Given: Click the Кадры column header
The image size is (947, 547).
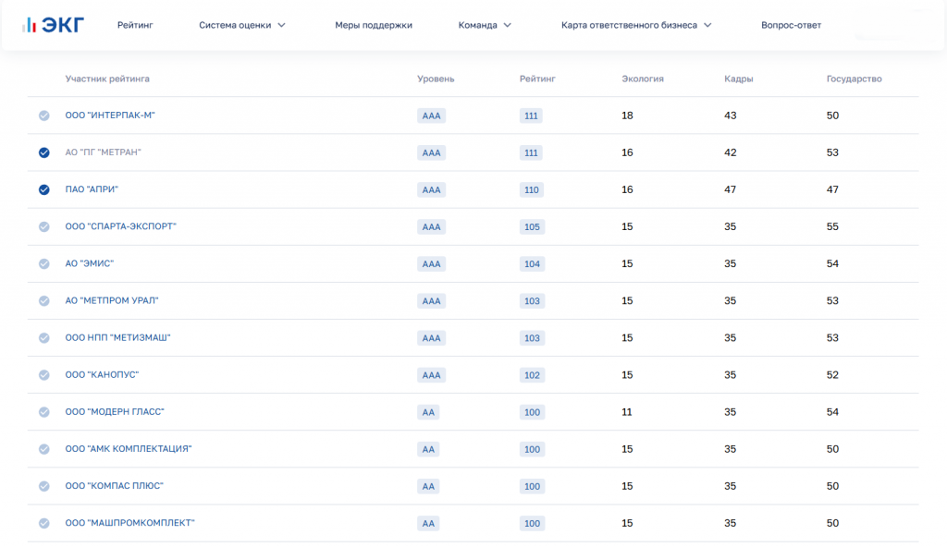Looking at the screenshot, I should tap(739, 79).
